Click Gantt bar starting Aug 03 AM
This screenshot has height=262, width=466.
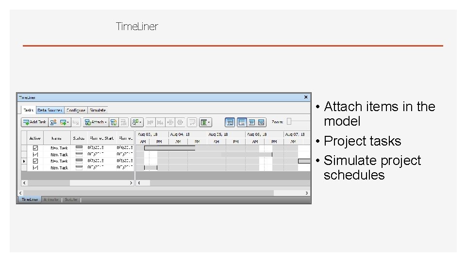click(x=170, y=148)
